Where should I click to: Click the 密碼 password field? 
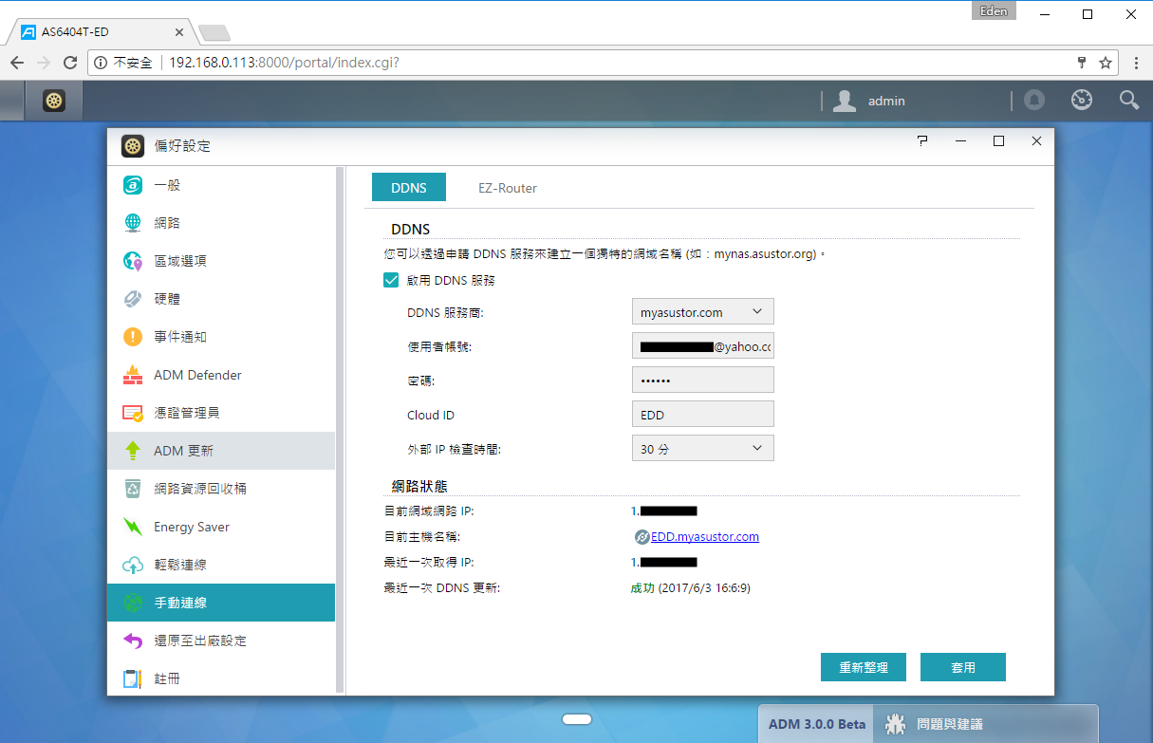703,381
